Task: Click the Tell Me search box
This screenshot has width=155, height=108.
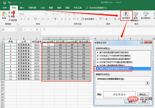Action: pyautogui.click(x=97, y=8)
